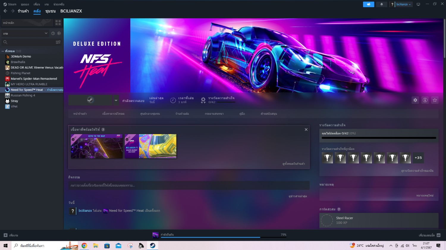Open the Steam menu

click(10, 4)
